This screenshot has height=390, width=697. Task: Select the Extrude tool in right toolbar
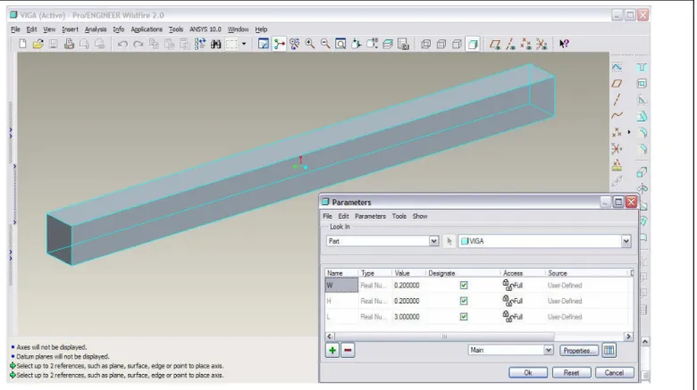(642, 172)
